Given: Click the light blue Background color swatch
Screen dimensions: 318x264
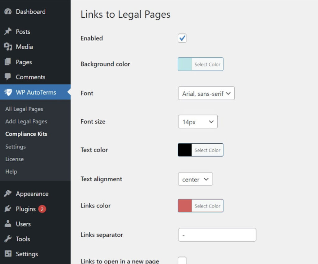Looking at the screenshot, I should pos(185,64).
